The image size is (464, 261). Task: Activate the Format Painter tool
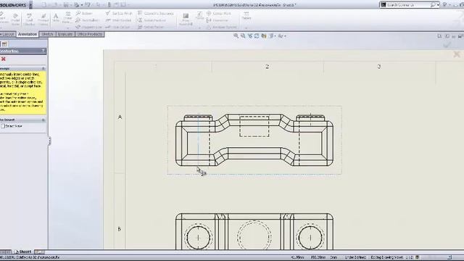point(43,19)
